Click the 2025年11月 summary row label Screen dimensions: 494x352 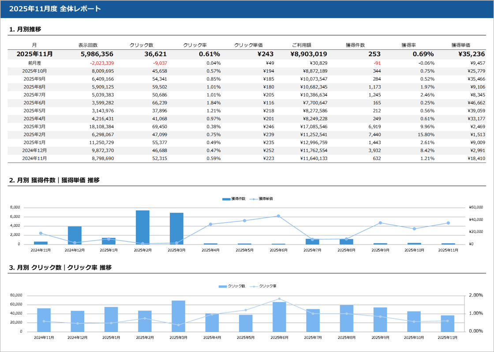click(x=34, y=54)
